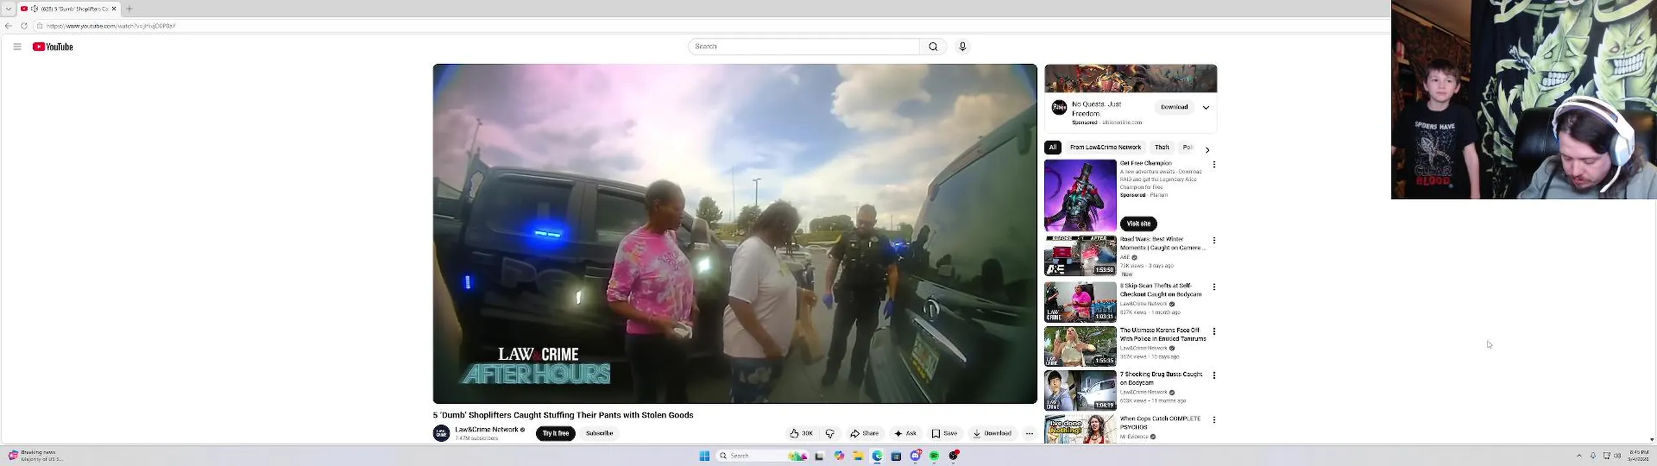Switch to Microsoft Edge in taskbar
1657x466 pixels.
click(x=877, y=456)
